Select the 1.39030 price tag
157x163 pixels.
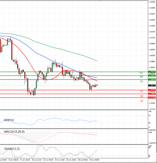coord(152,76)
